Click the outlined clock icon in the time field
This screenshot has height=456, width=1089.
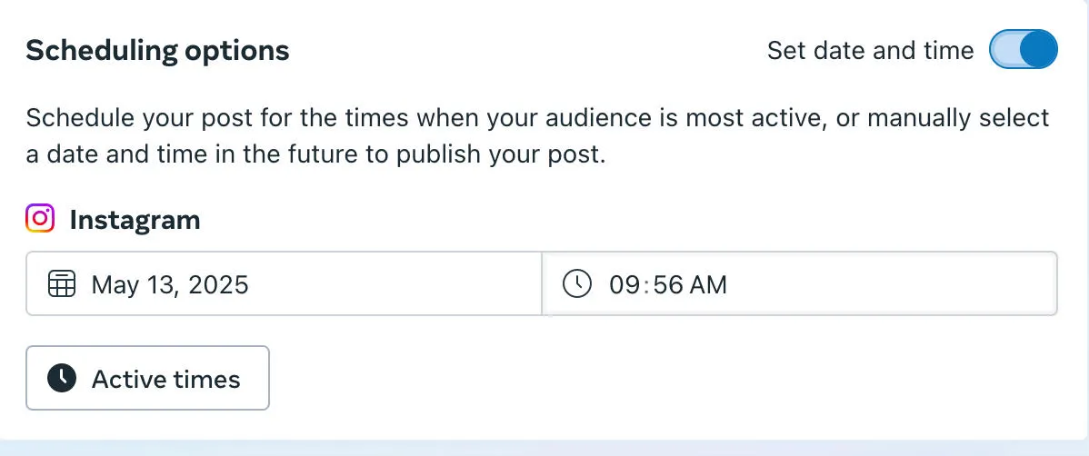point(576,284)
